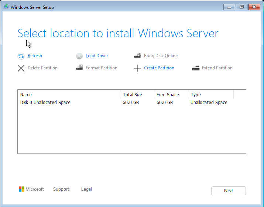Click the Create Partition plus icon
Screen dimensions: 264x207
137,68
